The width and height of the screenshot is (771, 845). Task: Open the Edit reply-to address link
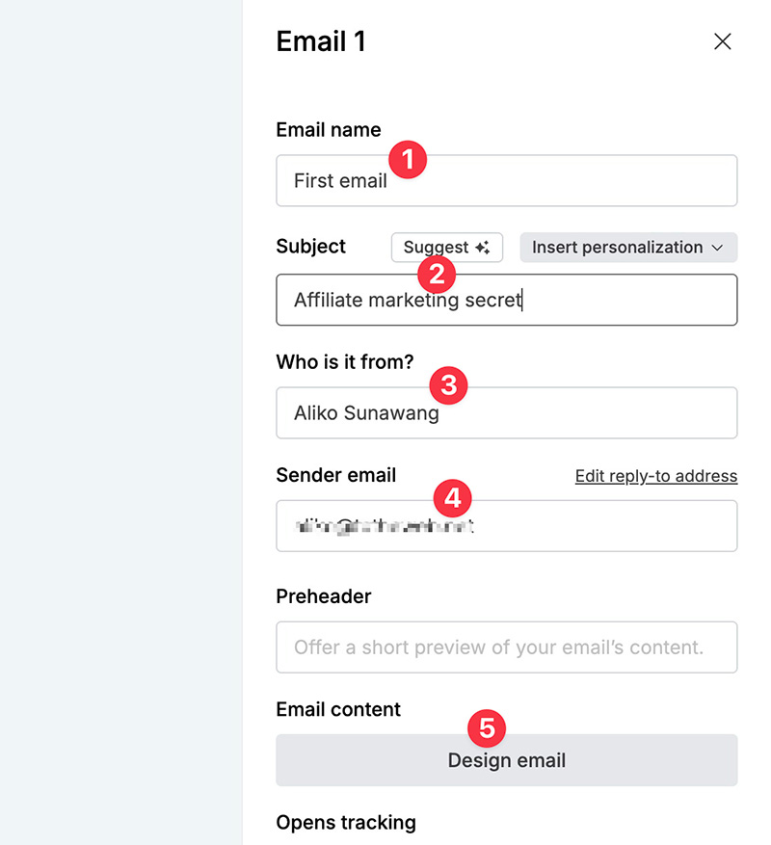point(655,476)
